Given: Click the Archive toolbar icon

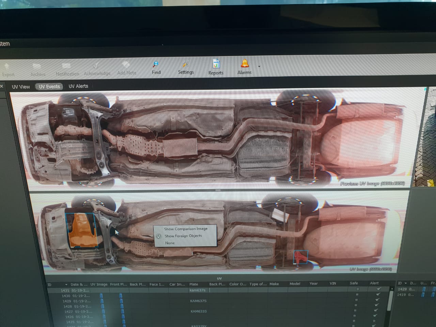Looking at the screenshot, I should 37,66.
